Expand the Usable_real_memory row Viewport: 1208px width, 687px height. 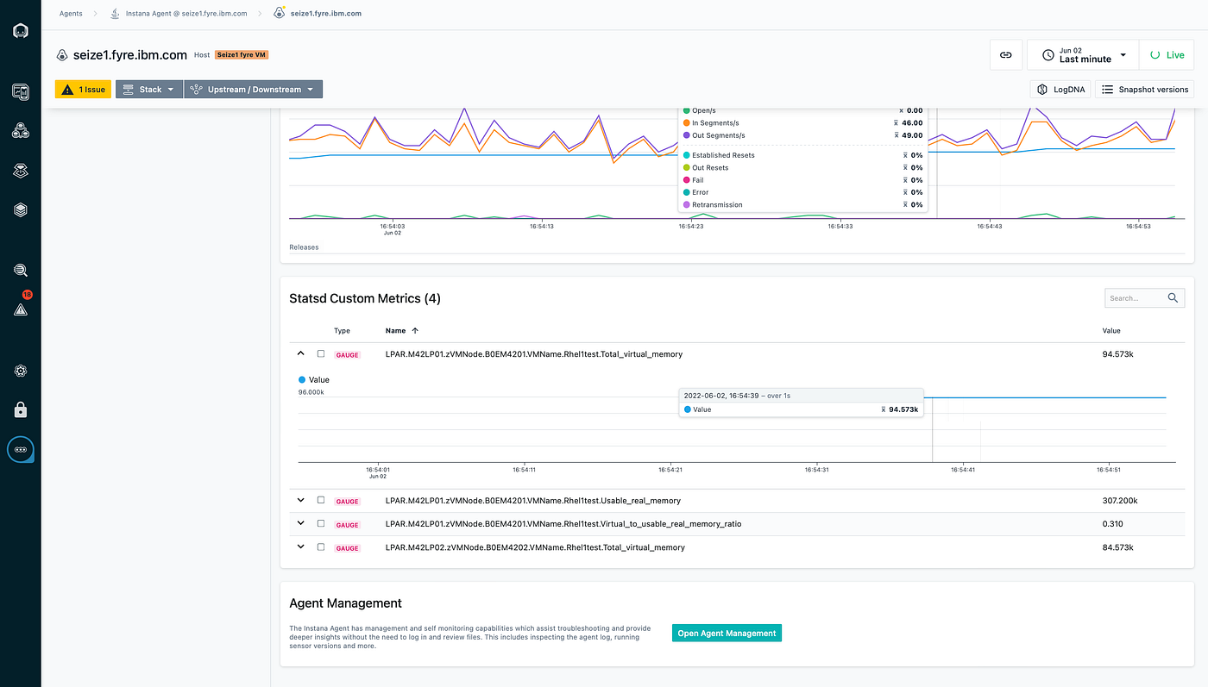(x=301, y=500)
